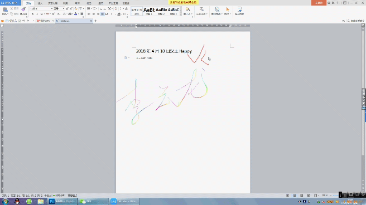Viewport: 366px width, 205px height.
Task: Click the orange login button
Action: point(319,3)
